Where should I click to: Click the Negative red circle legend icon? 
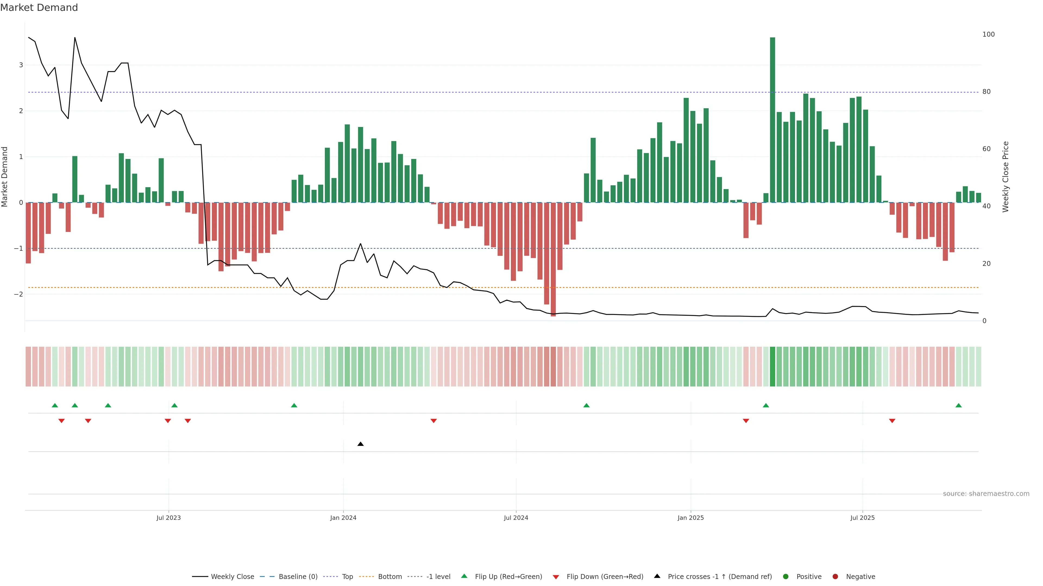835,576
